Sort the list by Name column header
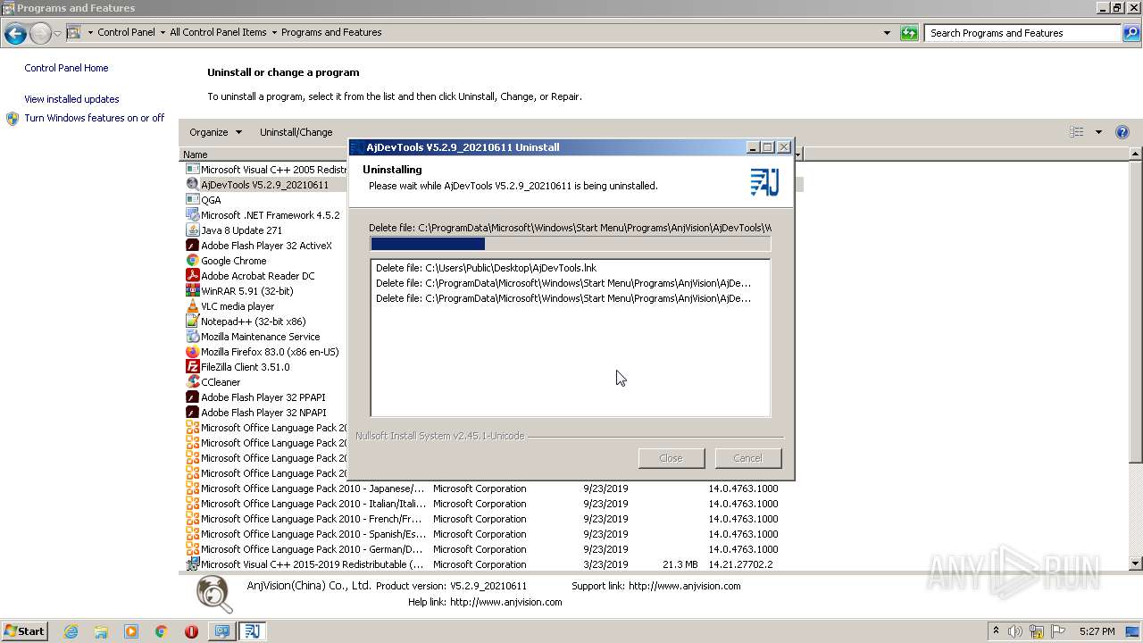 click(x=195, y=154)
